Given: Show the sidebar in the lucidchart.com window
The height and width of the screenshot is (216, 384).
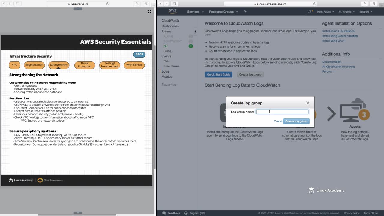Looking at the screenshot, I should coord(17,4).
